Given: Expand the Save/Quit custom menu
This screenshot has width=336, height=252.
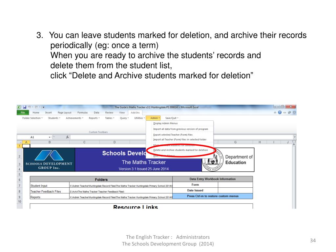Looking at the screenshot, I should tap(172, 118).
